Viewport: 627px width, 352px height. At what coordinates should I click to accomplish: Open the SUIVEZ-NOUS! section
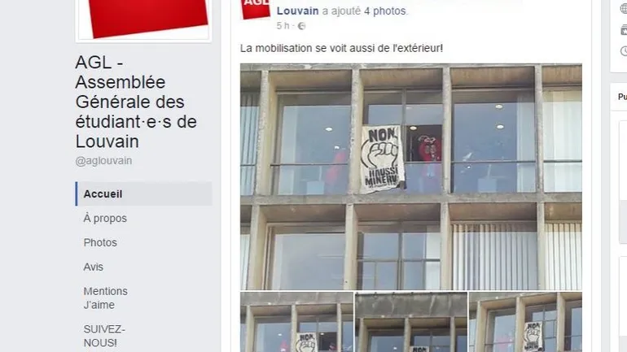pyautogui.click(x=104, y=336)
